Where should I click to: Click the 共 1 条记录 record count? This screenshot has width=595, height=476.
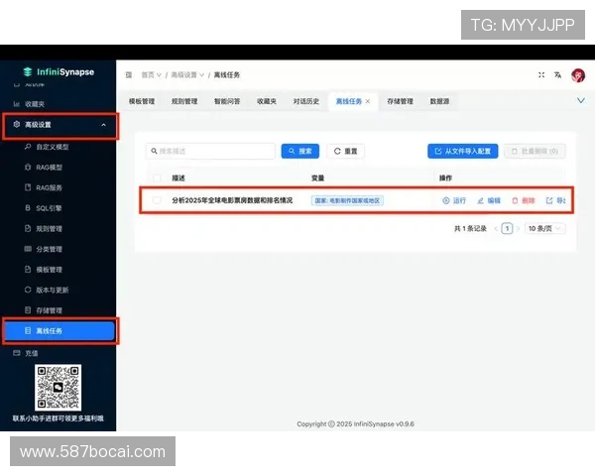click(470, 228)
